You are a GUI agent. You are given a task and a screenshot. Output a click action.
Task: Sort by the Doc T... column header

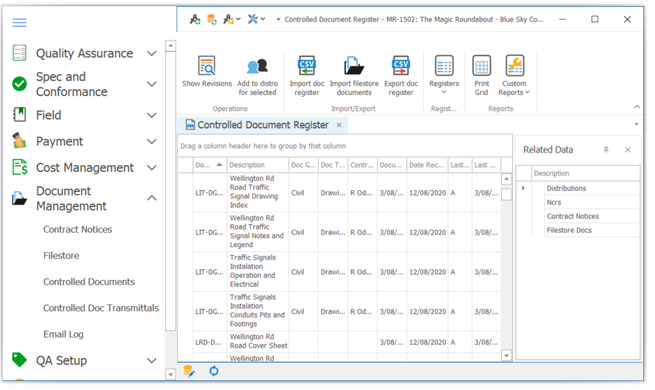(333, 165)
